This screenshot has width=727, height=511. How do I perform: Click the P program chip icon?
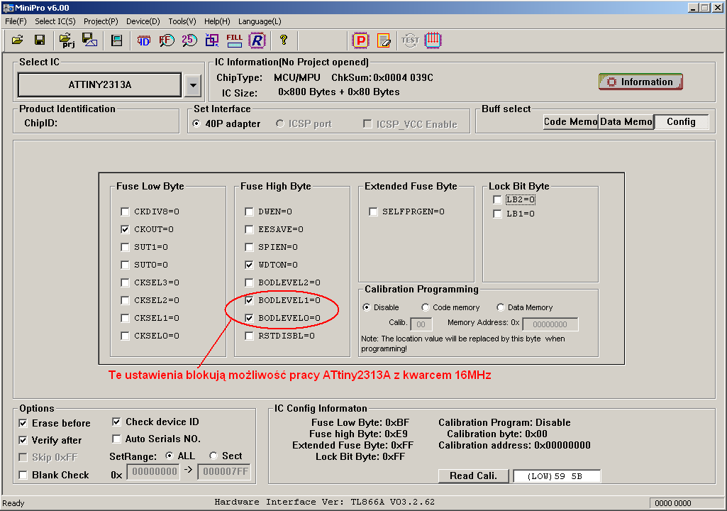tap(360, 40)
